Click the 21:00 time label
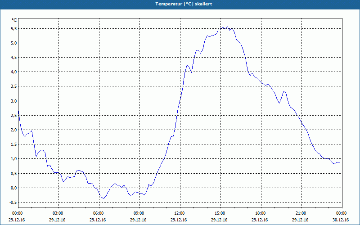The width and height of the screenshot is (360, 225). tap(300, 213)
